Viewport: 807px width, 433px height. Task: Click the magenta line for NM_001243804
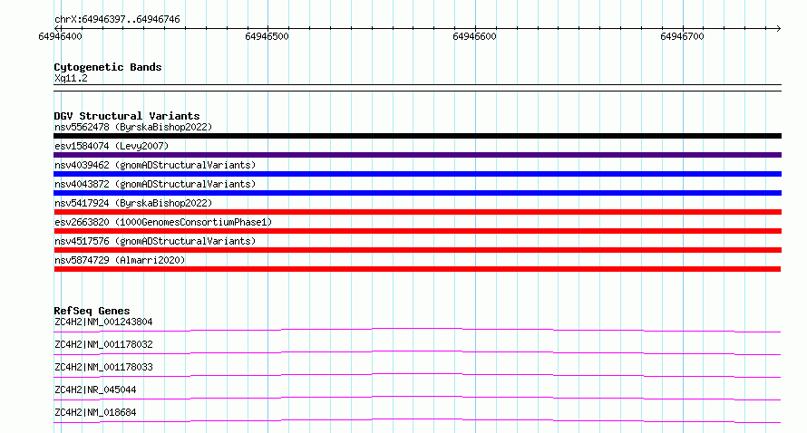[417, 330]
